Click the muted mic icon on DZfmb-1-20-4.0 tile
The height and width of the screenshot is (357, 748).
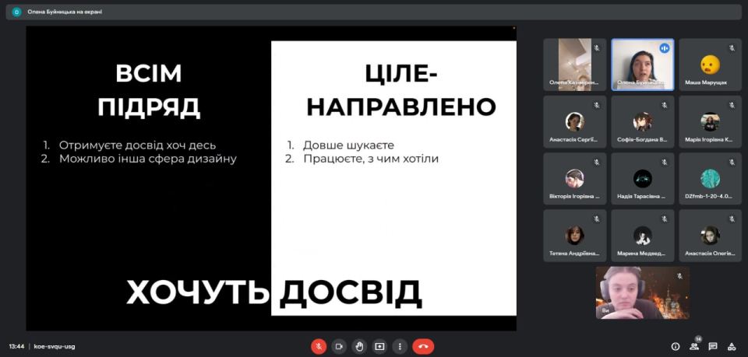tap(732, 163)
